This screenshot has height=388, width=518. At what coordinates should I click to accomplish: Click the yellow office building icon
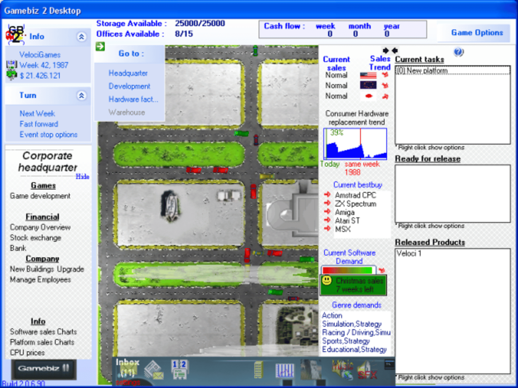(258, 370)
